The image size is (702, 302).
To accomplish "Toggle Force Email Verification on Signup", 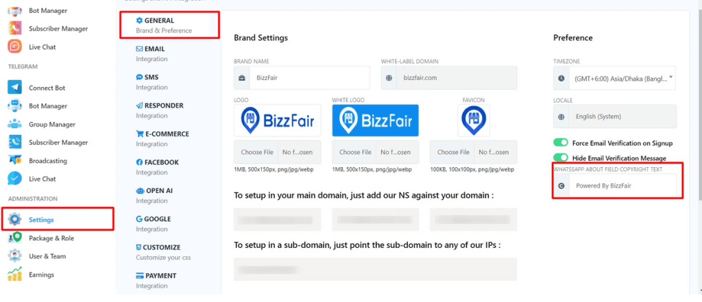I will point(561,142).
